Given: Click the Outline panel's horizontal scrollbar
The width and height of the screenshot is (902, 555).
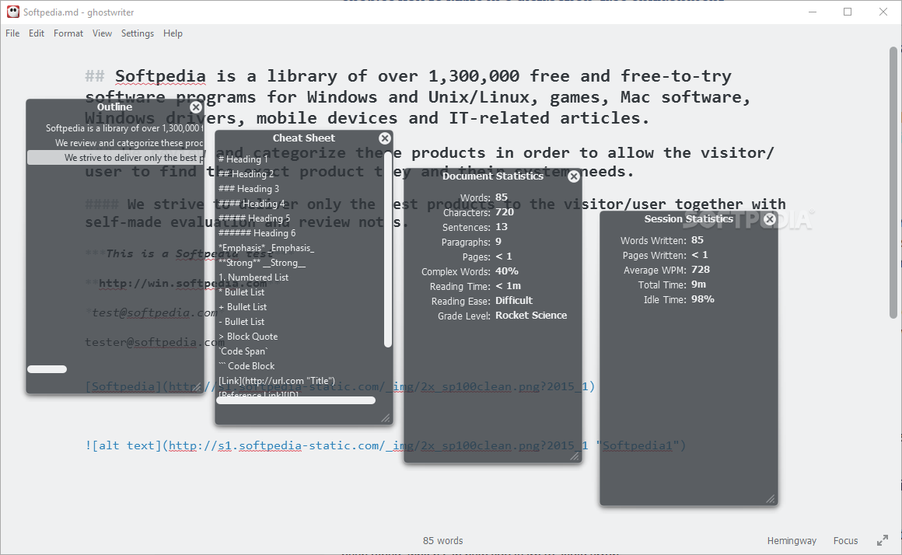Looking at the screenshot, I should (47, 369).
